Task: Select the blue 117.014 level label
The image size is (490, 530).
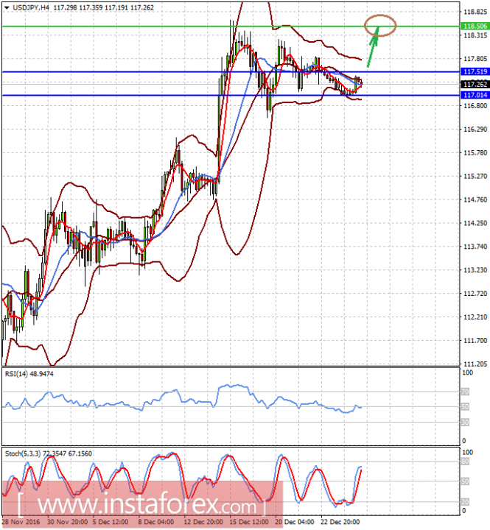Action: pos(475,95)
